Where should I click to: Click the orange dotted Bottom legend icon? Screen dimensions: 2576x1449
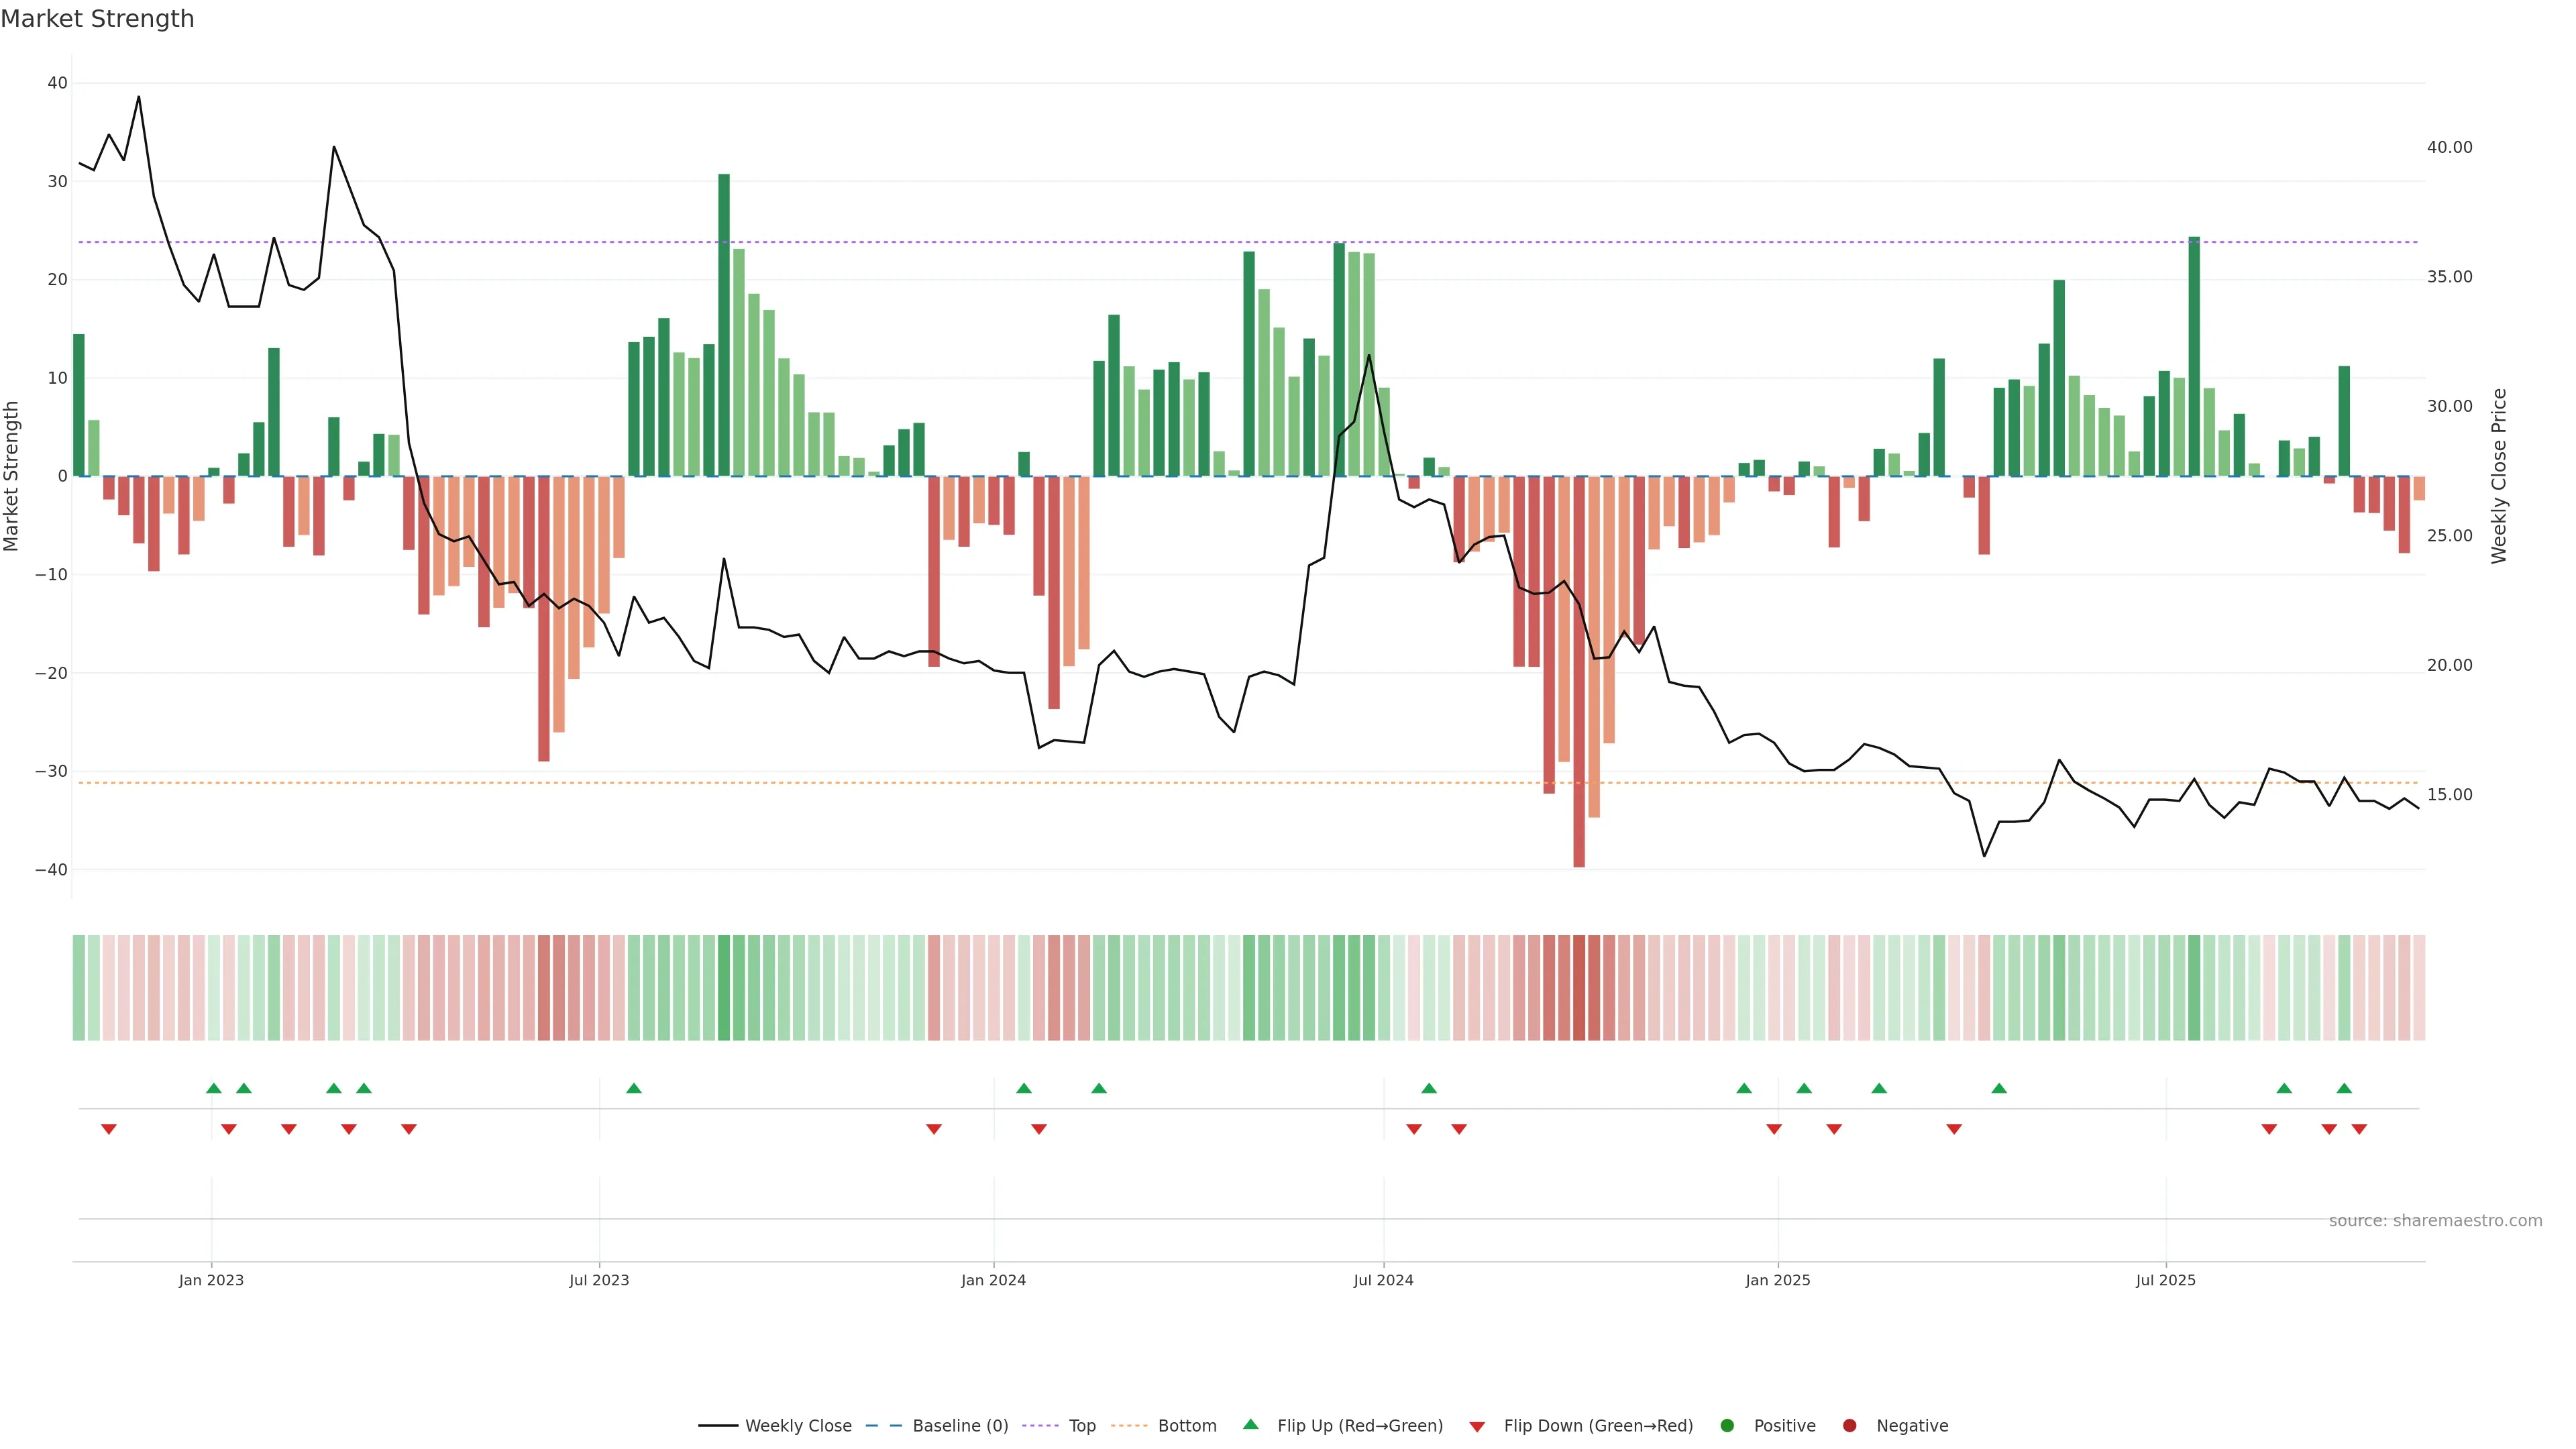(x=1129, y=1425)
